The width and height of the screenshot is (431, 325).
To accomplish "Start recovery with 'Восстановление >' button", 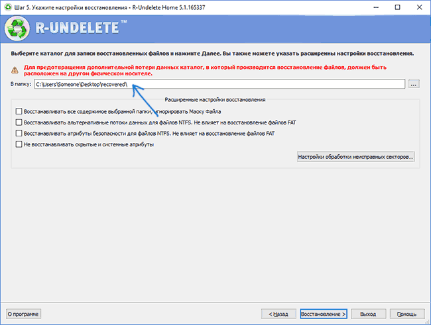I will click(324, 314).
